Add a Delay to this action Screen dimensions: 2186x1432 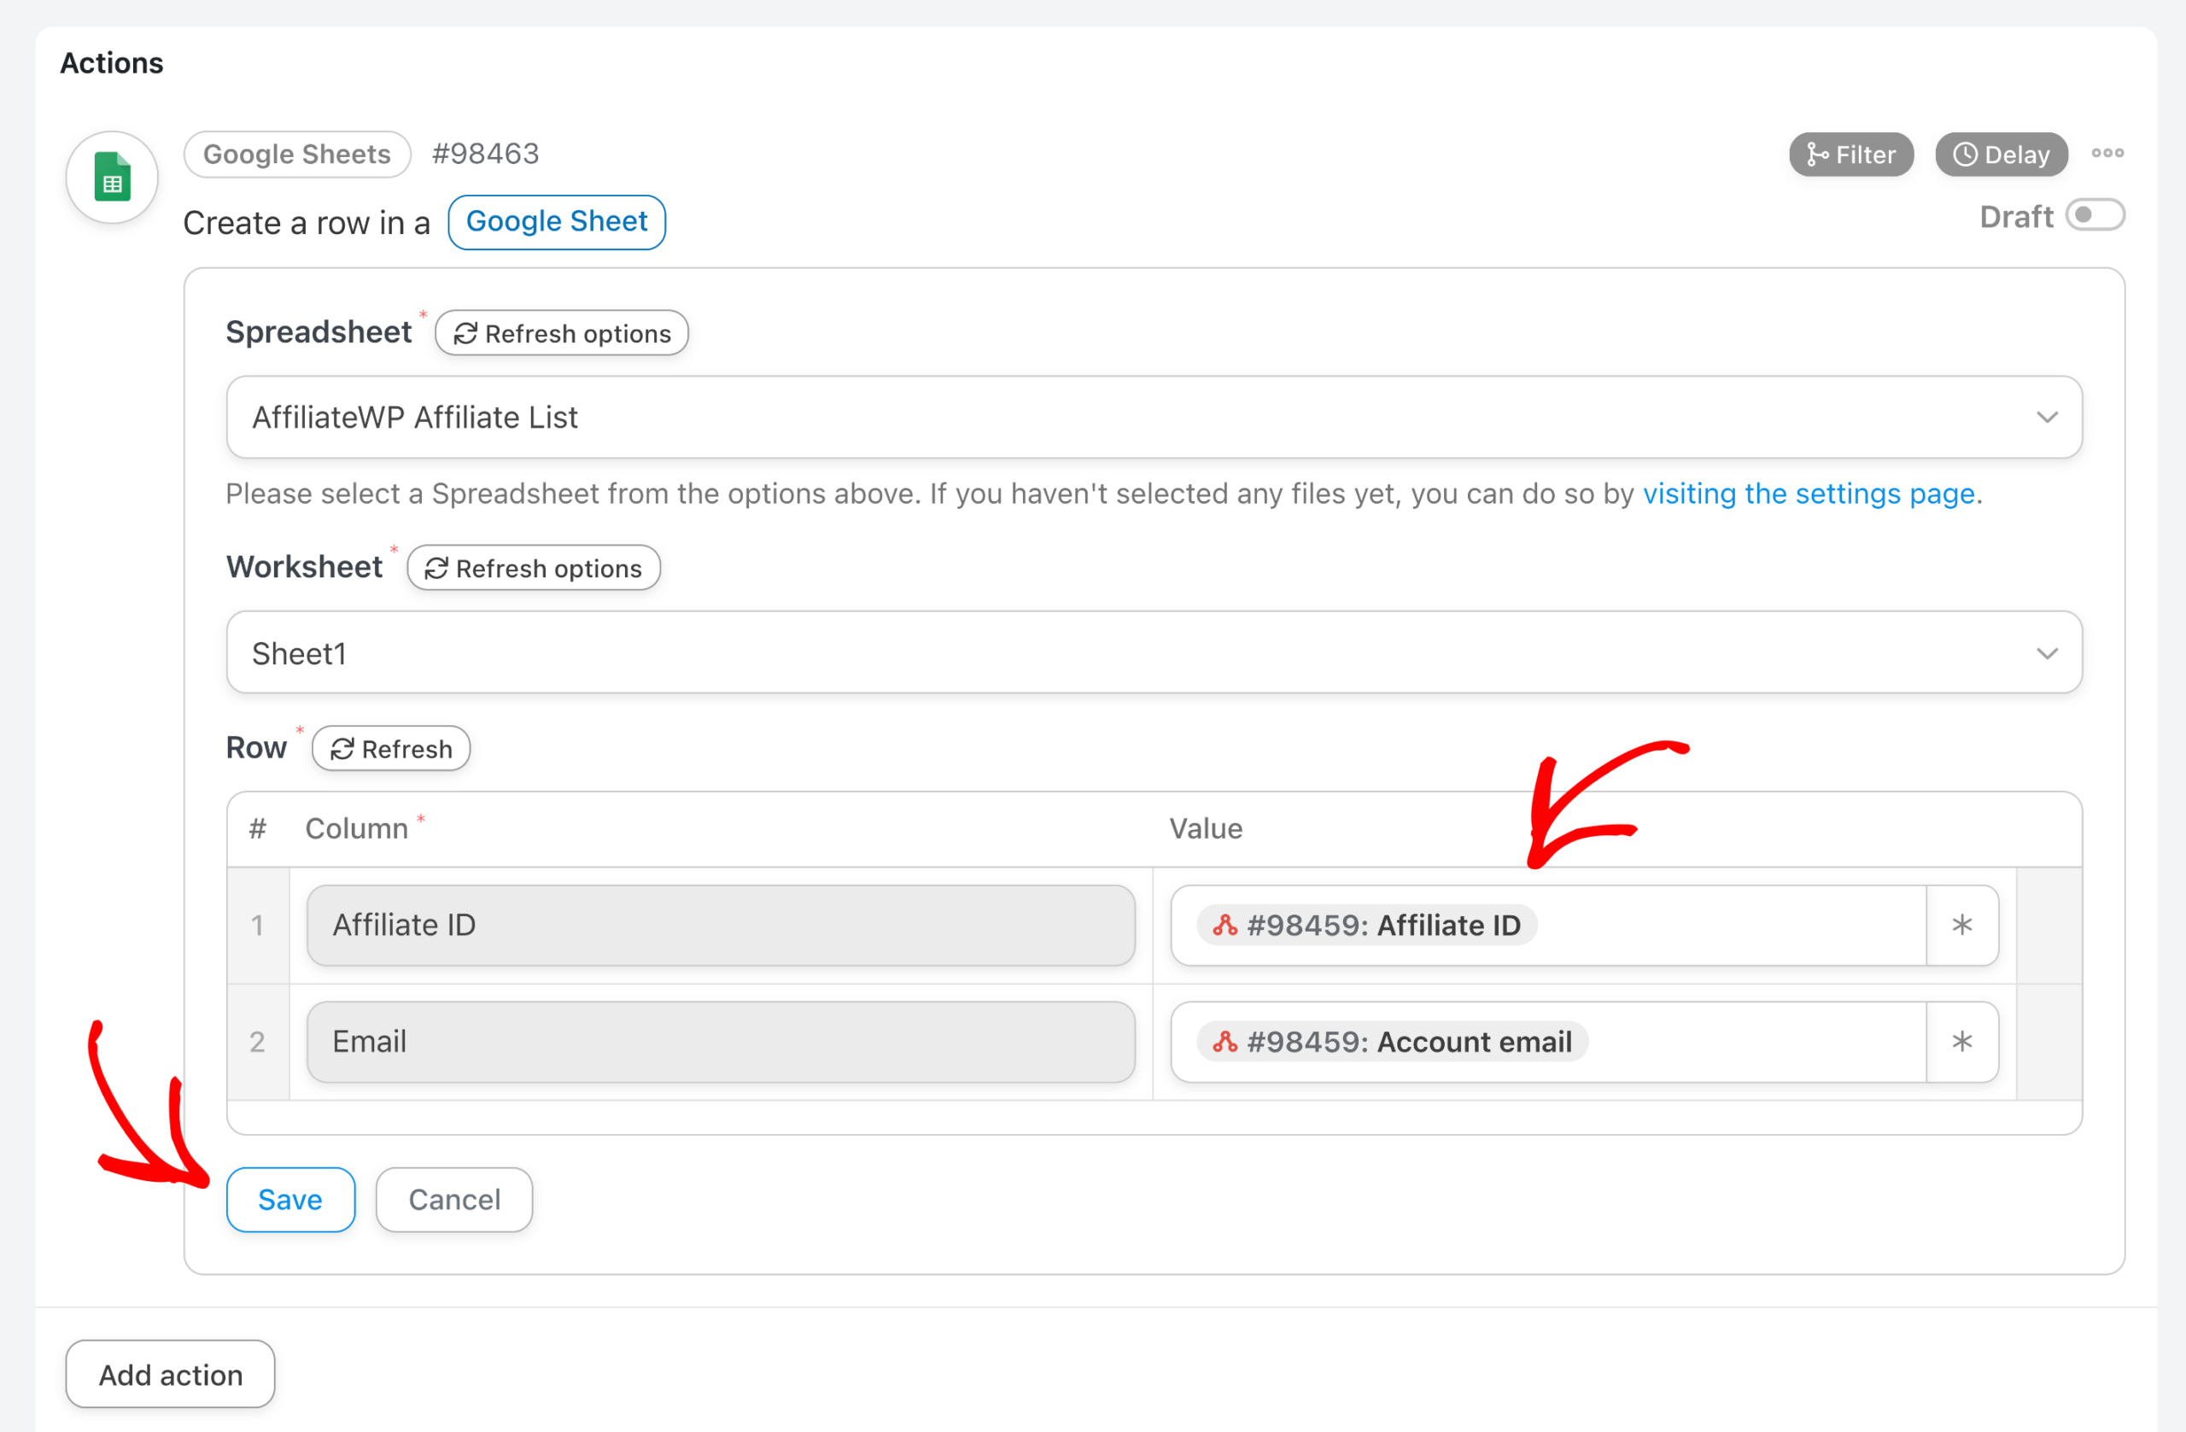[x=2001, y=155]
